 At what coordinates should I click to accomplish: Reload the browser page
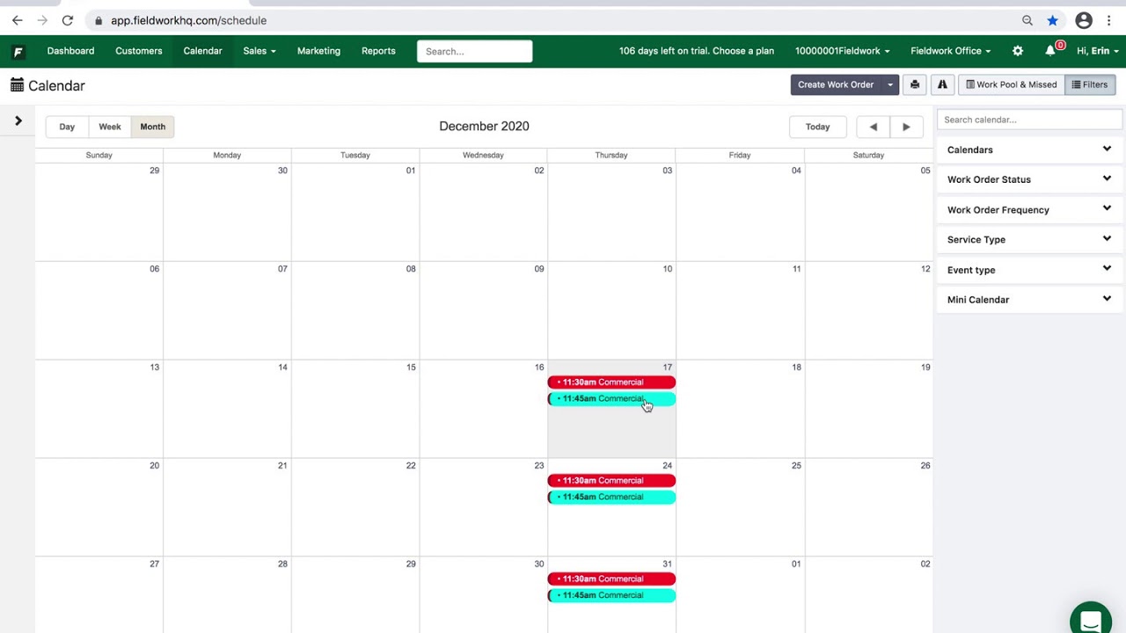tap(68, 20)
